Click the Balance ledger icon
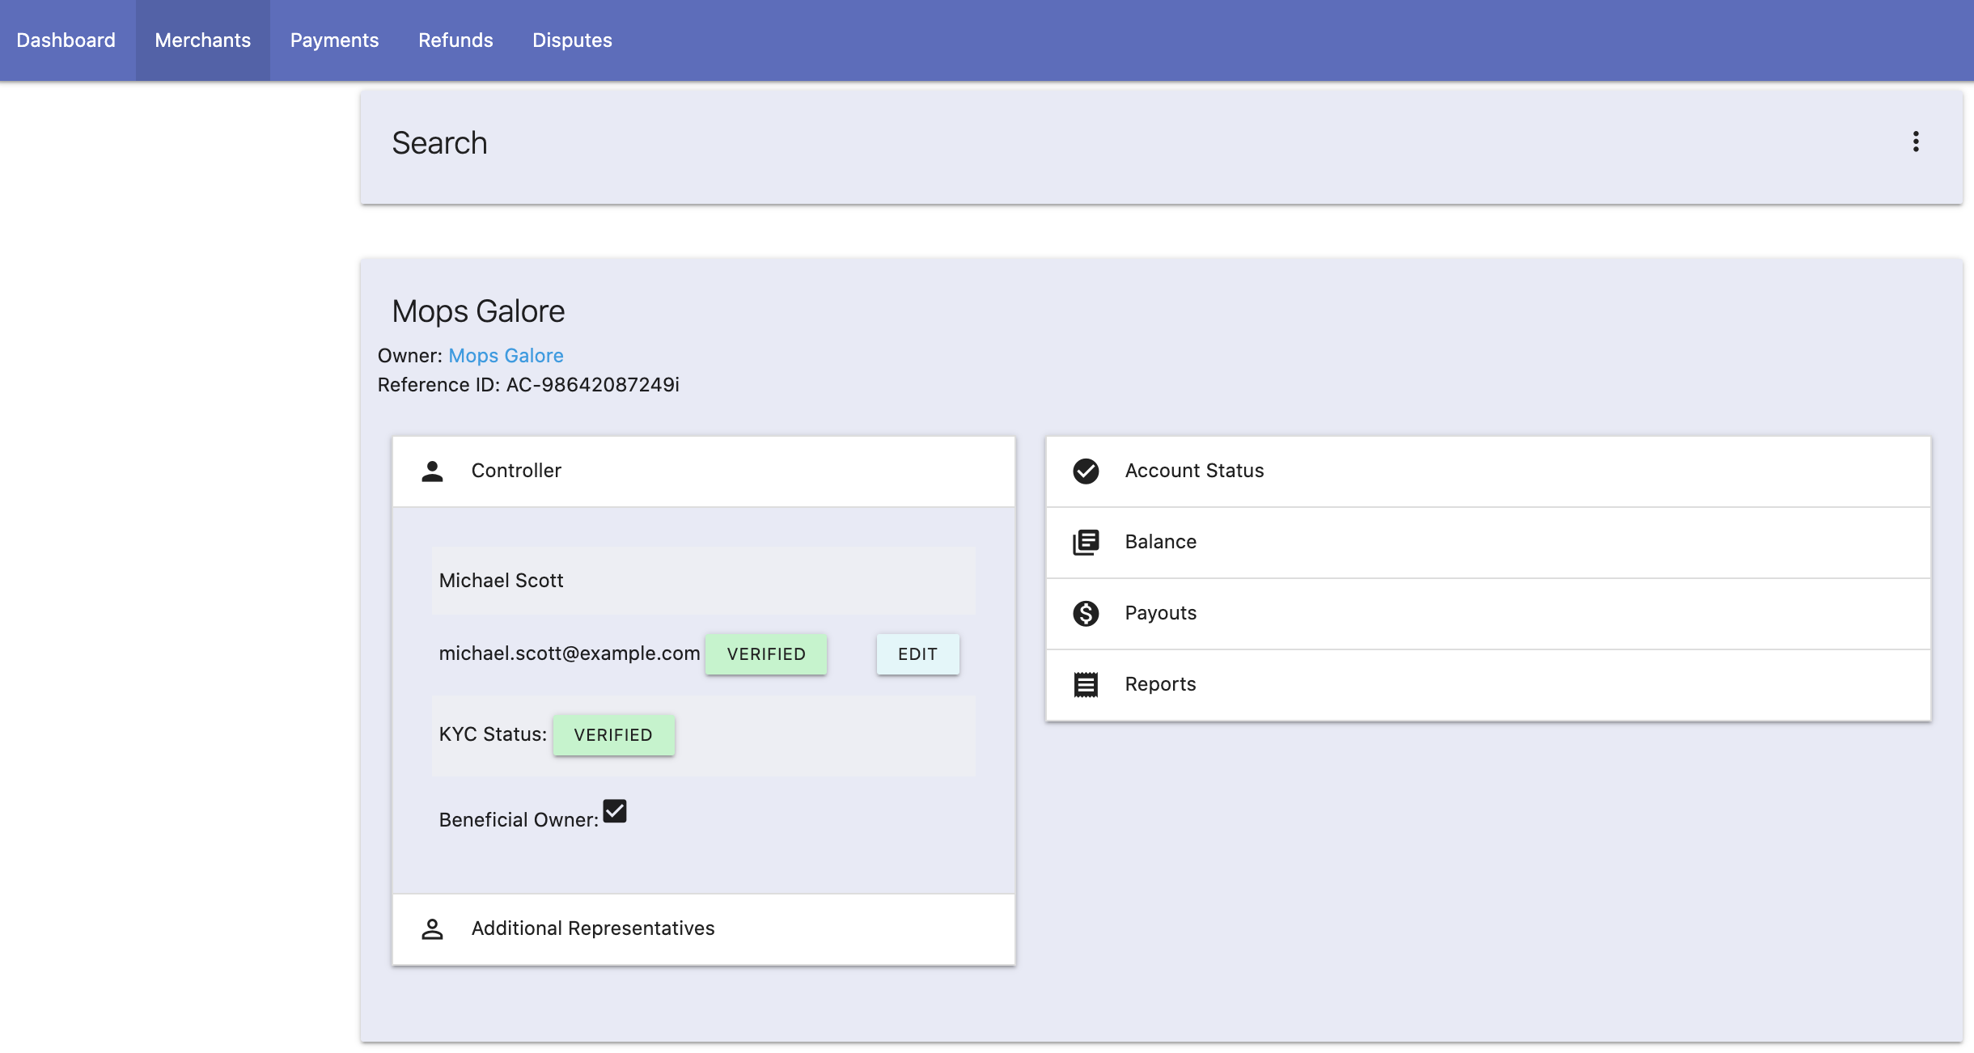The height and width of the screenshot is (1053, 1974). coord(1087,540)
